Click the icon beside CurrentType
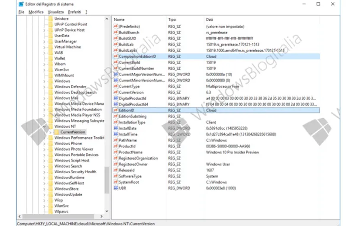The width and height of the screenshot is (356, 226). 116,86
